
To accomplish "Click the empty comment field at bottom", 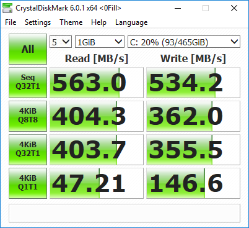I will 124,213.
